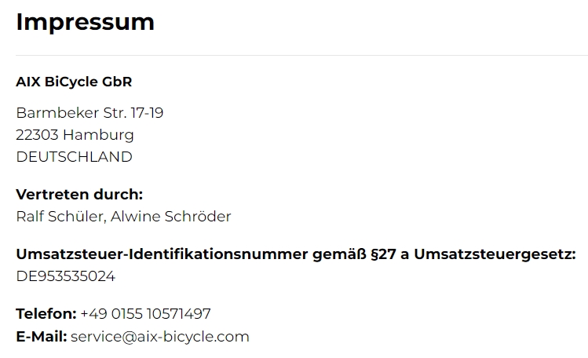588x358 pixels.
Task: Click the word Hamburg in the address
Action: (x=98, y=135)
